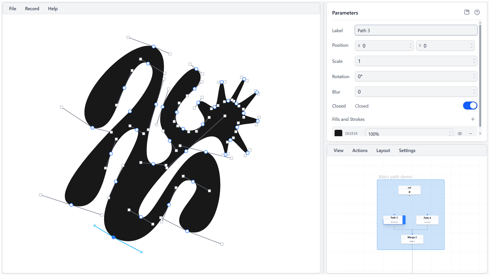This screenshot has height=276, width=490.
Task: Switch to the Layout tab
Action: 383,150
